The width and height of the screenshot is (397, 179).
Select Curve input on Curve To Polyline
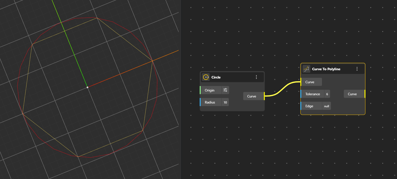(x=311, y=82)
